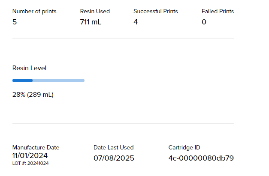Image resolution: width=269 pixels, height=176 pixels.
Task: Click the Number of prints label
Action: (34, 12)
